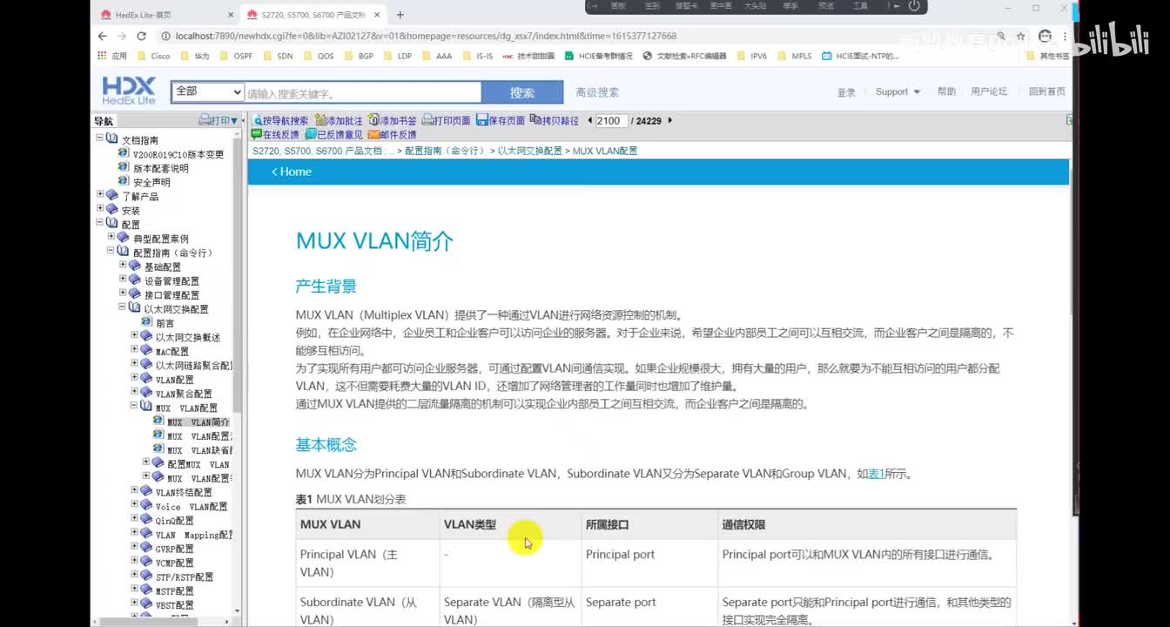This screenshot has height=627, width=1170.
Task: Open 邮件反馈 email feedback
Action: click(x=392, y=135)
